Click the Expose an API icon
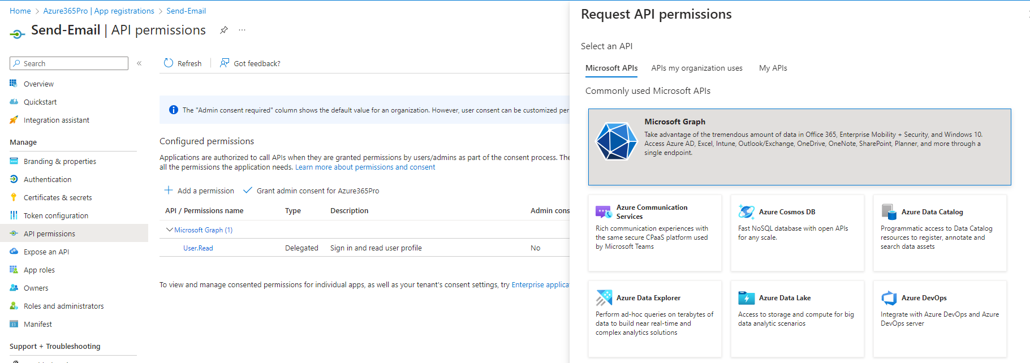This screenshot has height=363, width=1030. tap(14, 252)
